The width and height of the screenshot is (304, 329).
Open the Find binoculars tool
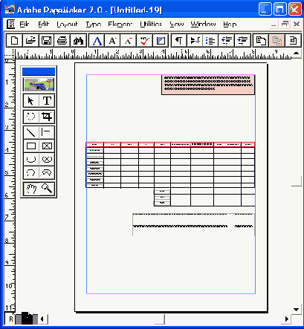point(78,40)
